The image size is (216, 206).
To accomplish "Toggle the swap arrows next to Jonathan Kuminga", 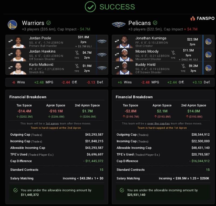I will click(117, 41).
